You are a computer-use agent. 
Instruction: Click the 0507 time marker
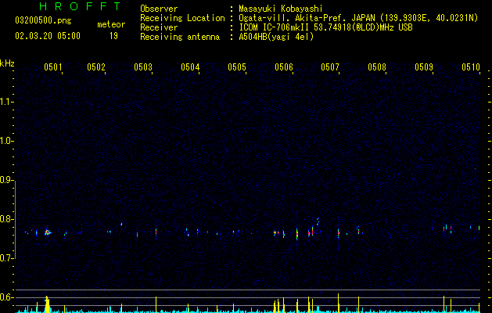pyautogui.click(x=330, y=67)
